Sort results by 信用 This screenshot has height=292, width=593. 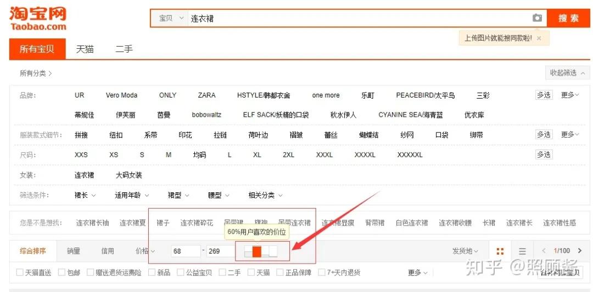pyautogui.click(x=108, y=251)
